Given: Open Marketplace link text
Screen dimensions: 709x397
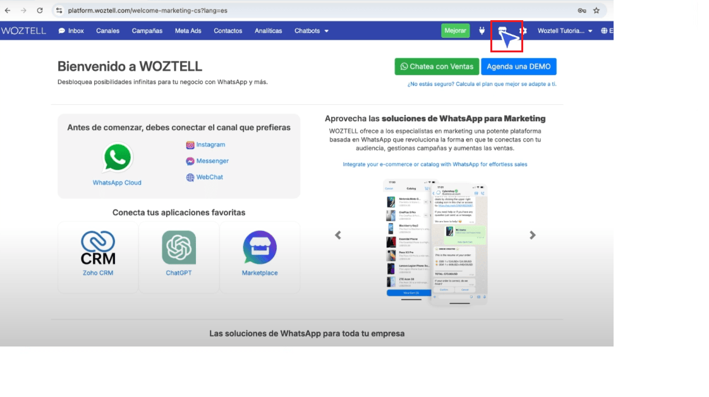Looking at the screenshot, I should 260,273.
